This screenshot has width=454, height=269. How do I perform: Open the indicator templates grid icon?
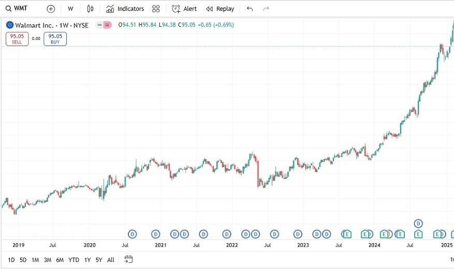coord(156,9)
